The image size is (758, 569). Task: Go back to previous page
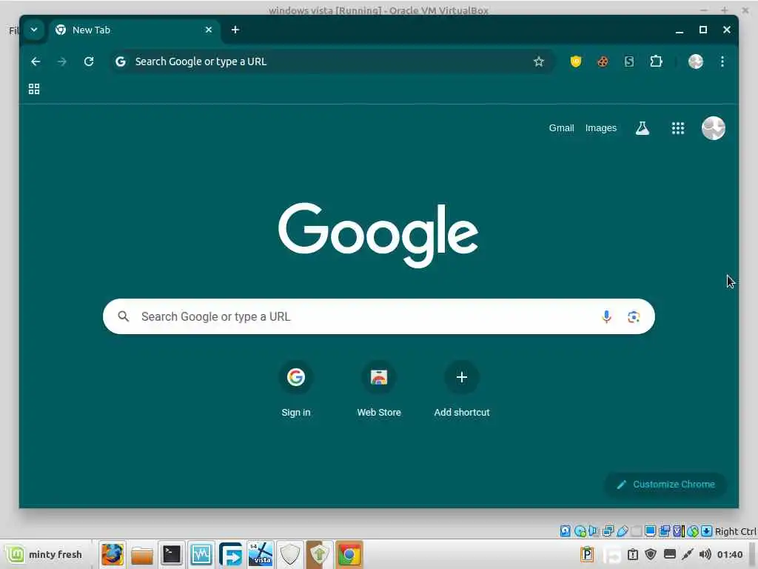tap(36, 61)
